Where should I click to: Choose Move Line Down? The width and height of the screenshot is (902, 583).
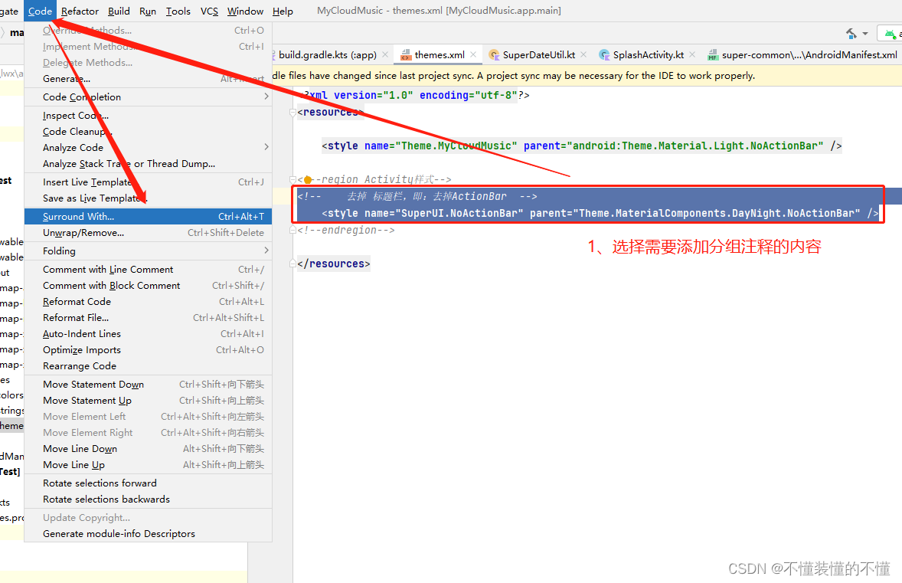(149, 449)
